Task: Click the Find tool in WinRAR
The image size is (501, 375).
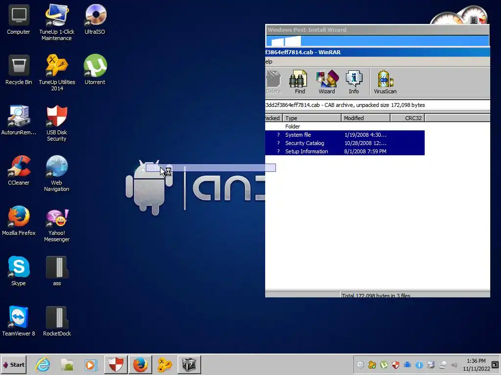Action: pos(299,82)
